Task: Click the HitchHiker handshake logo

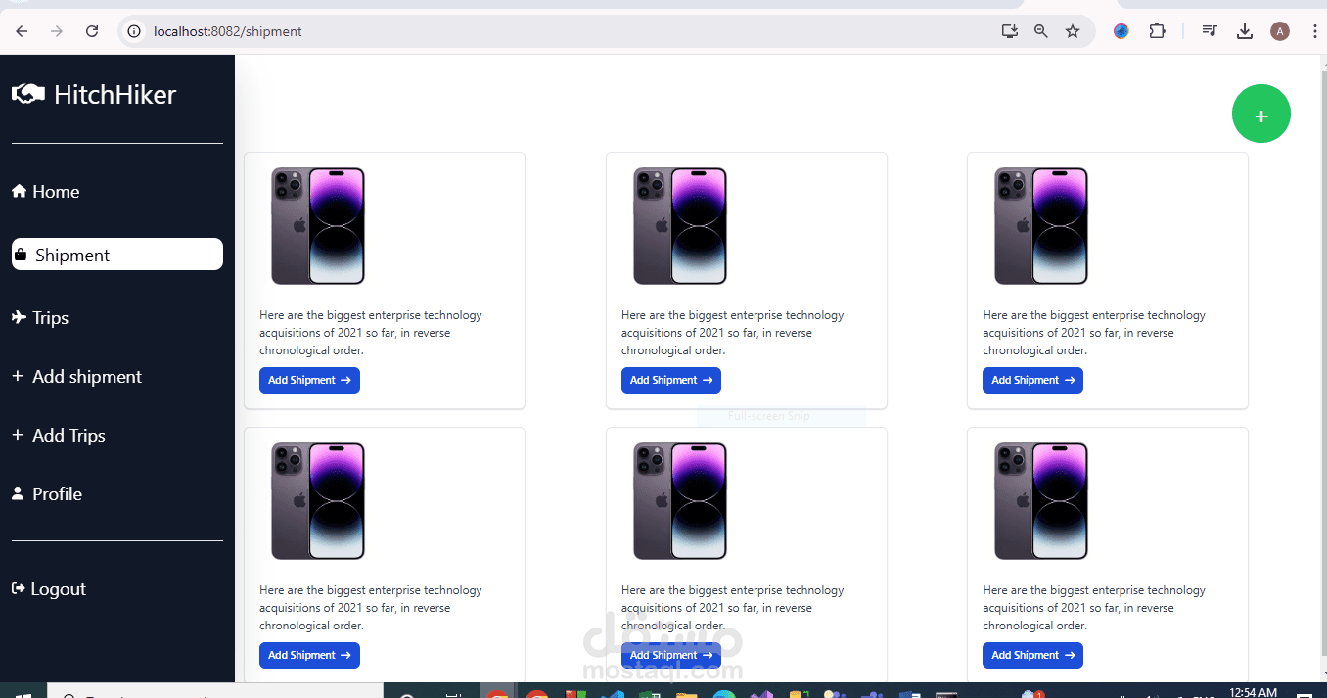Action: click(28, 94)
